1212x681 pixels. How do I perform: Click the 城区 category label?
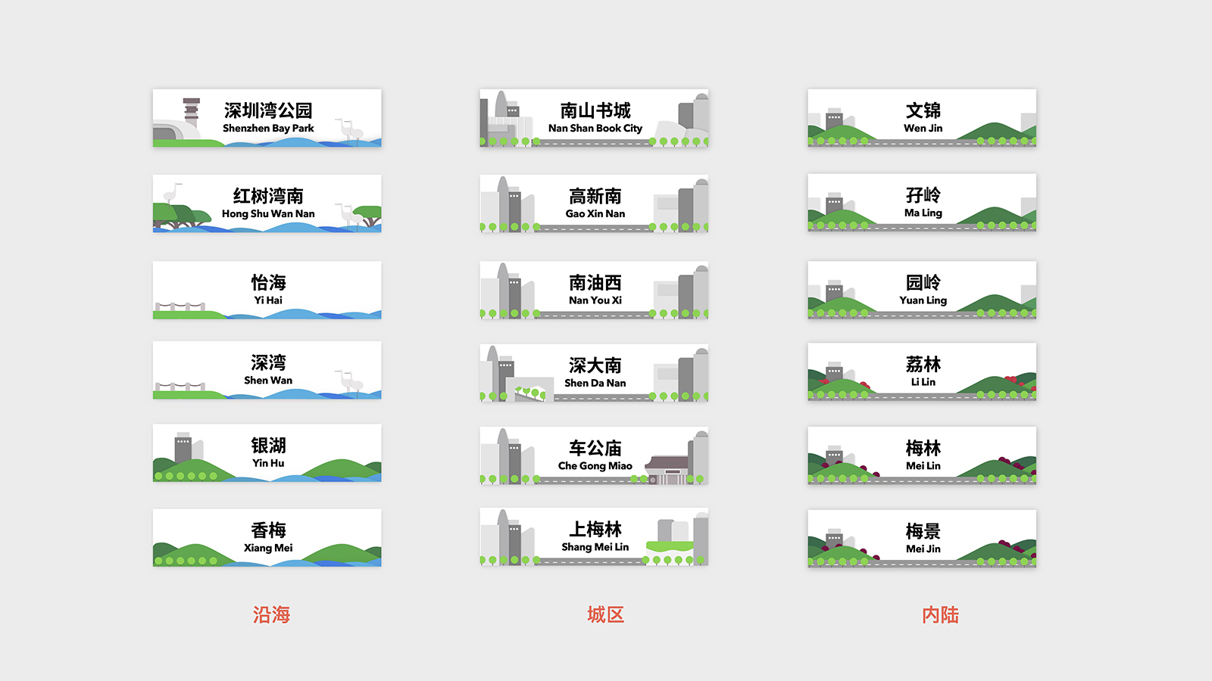tap(606, 614)
